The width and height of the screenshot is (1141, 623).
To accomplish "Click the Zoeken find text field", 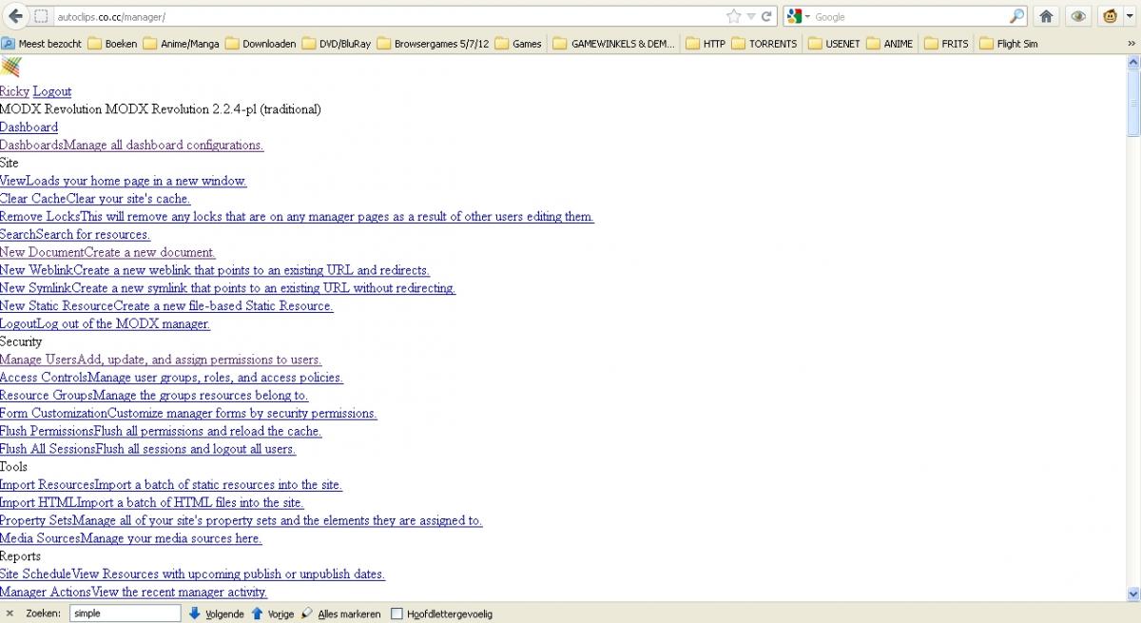I will 125,613.
